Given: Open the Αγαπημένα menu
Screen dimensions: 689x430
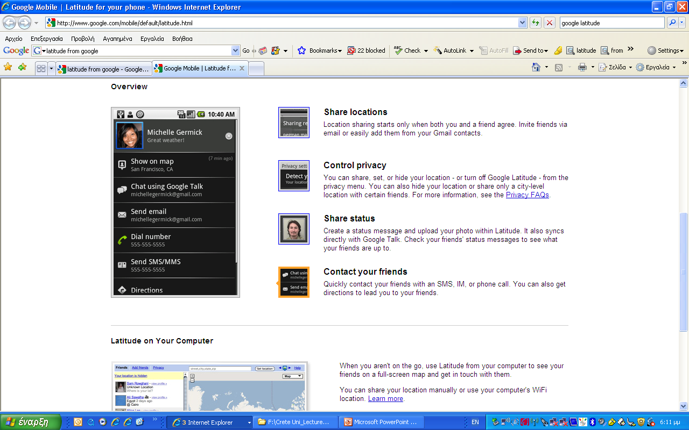Looking at the screenshot, I should pyautogui.click(x=117, y=39).
